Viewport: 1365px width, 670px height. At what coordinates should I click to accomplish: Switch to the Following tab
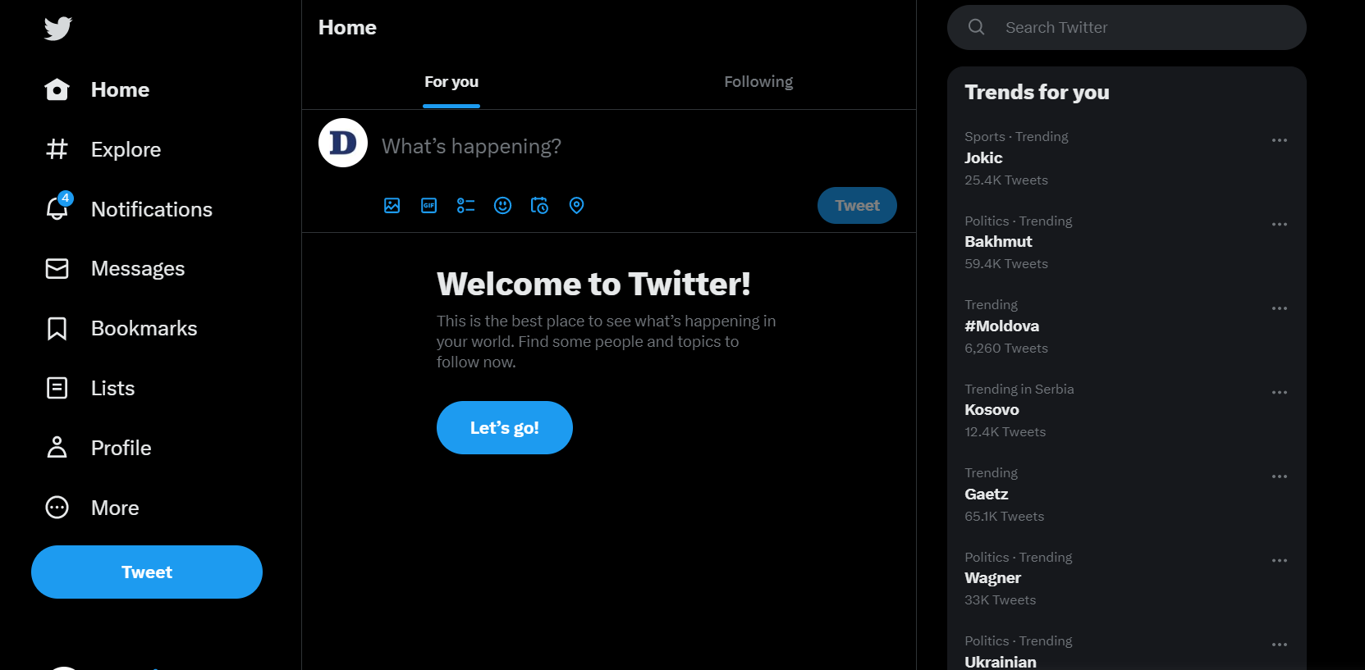click(758, 82)
